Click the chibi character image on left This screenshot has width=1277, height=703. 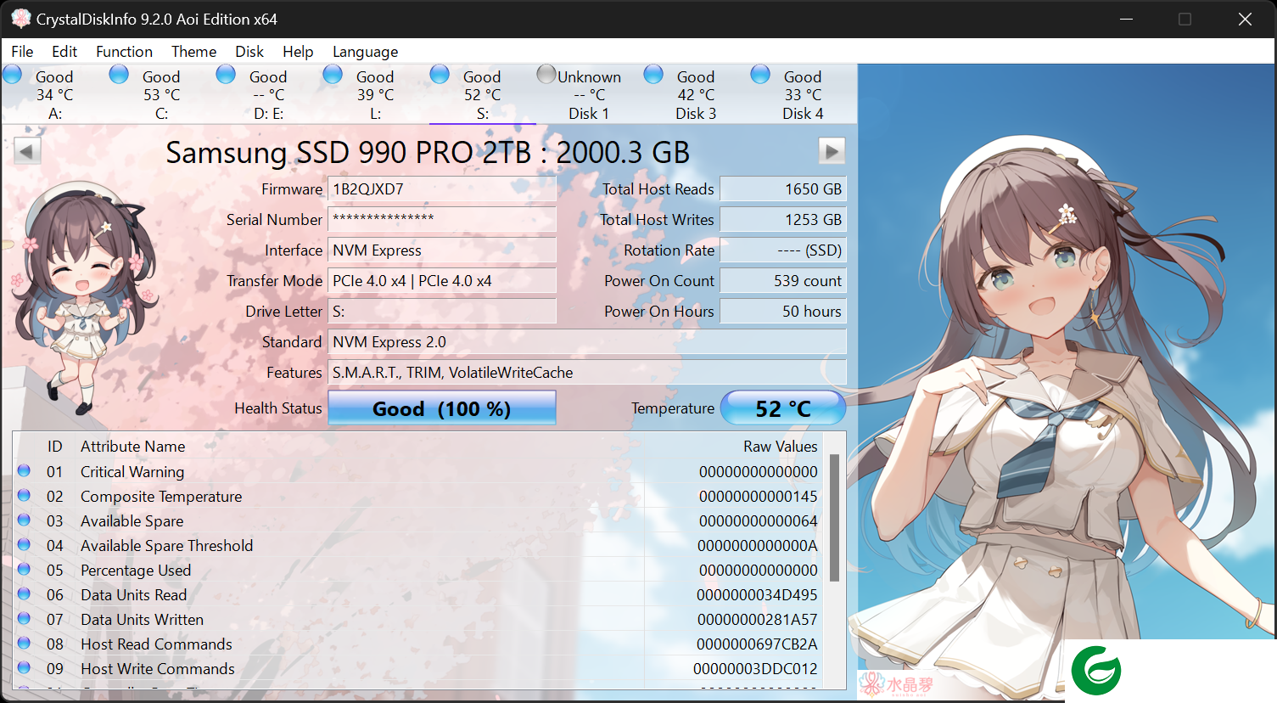pyautogui.click(x=83, y=299)
